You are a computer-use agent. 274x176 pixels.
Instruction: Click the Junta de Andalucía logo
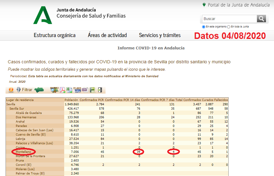(43, 15)
